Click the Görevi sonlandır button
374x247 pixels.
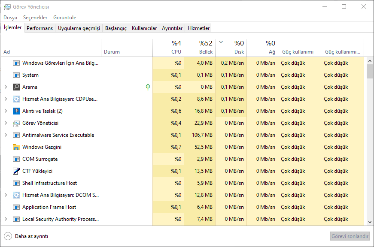tap(350, 236)
